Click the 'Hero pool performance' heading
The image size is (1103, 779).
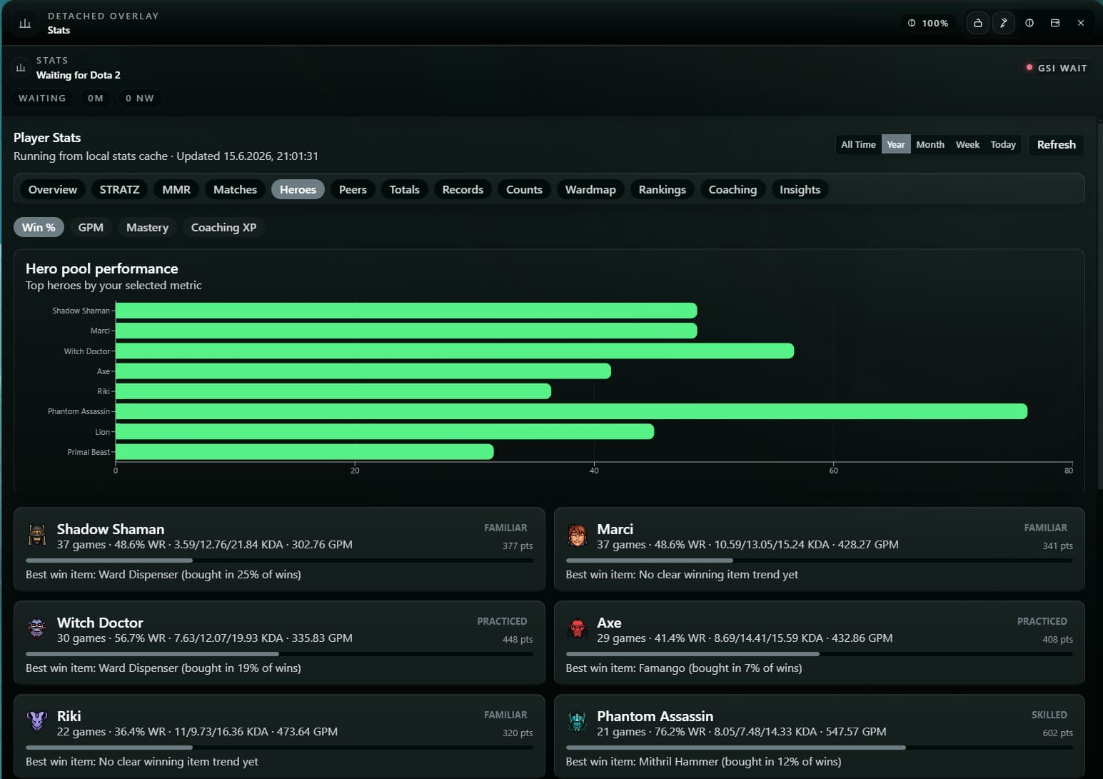[102, 268]
